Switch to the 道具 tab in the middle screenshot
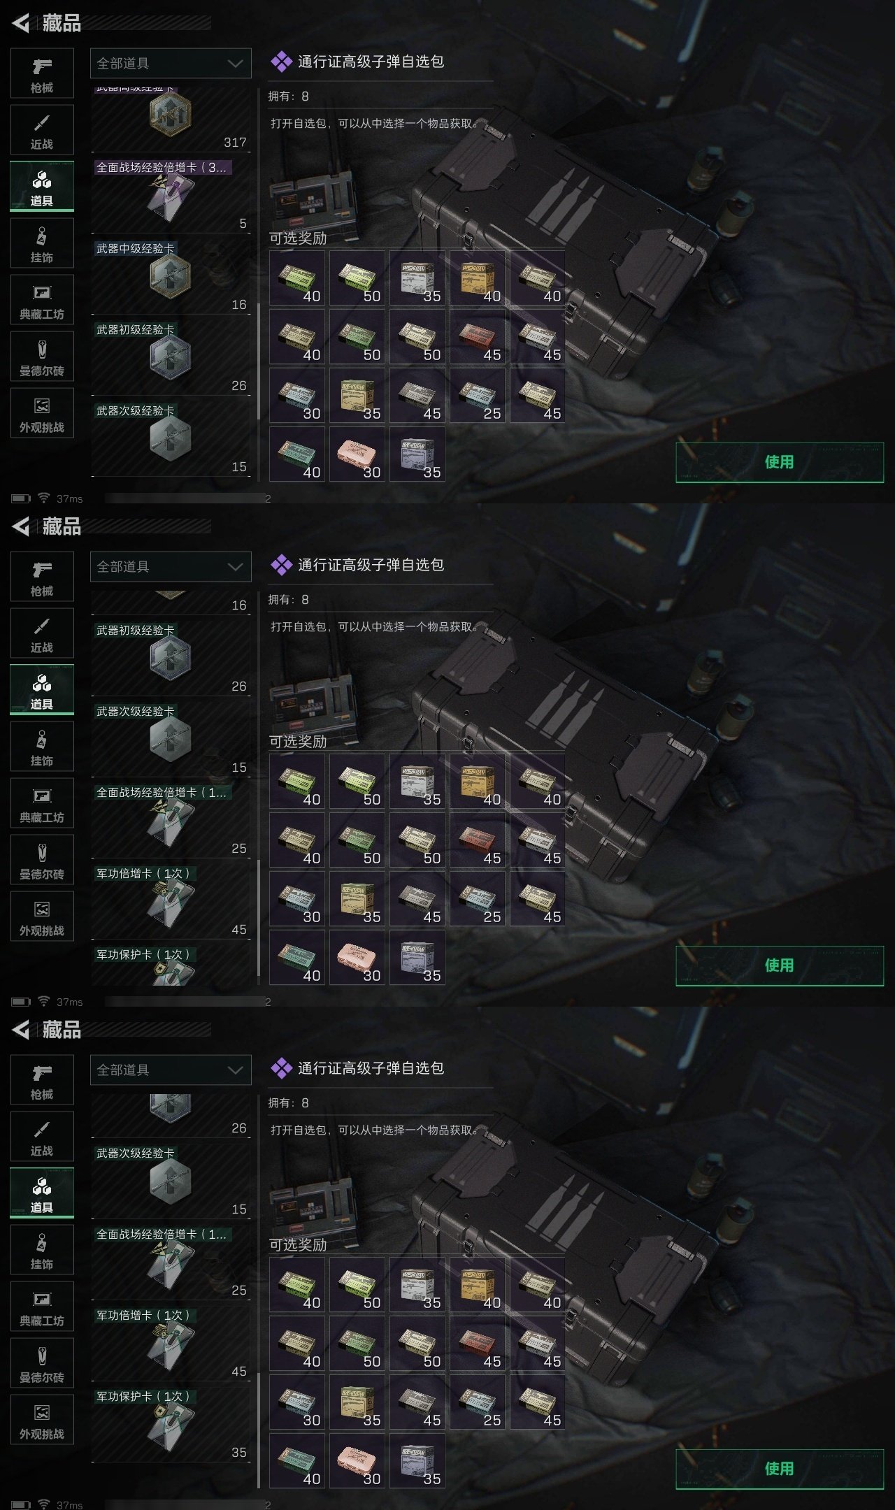 coord(42,690)
